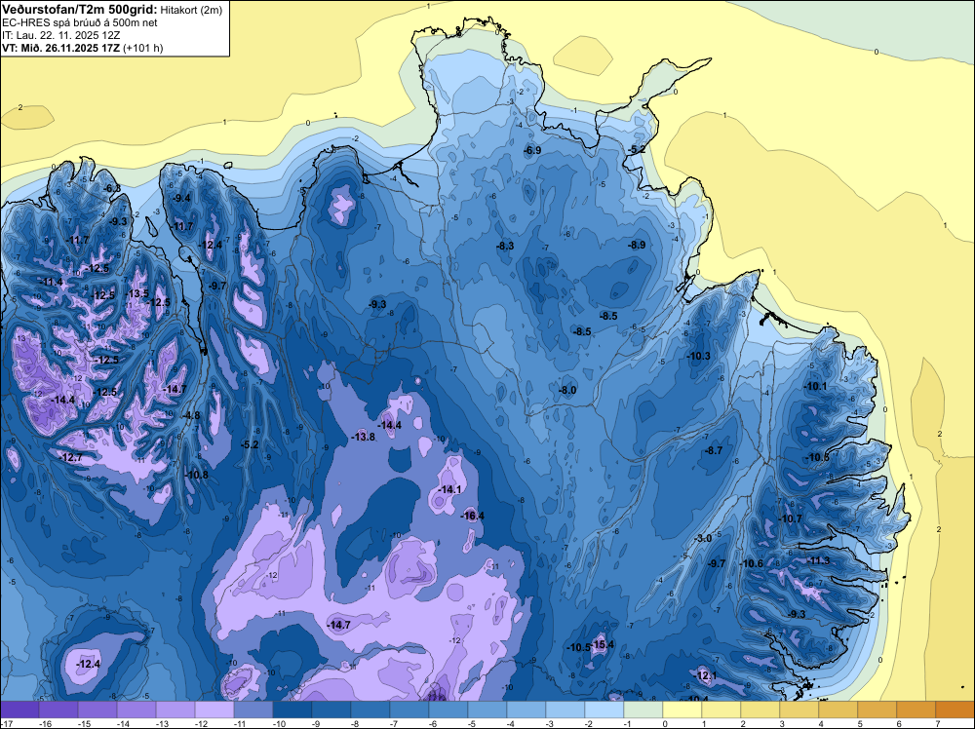The width and height of the screenshot is (975, 729).
Task: Click the -11.3 temperature value on map
Action: click(818, 560)
